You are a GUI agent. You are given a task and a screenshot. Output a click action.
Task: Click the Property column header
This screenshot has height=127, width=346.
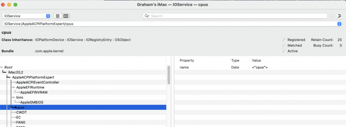pos(187,61)
